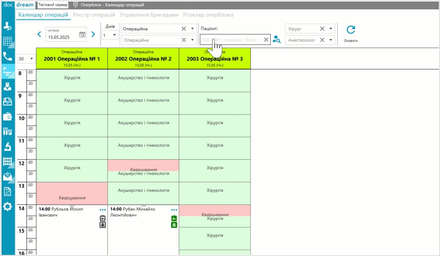This screenshot has height=256, width=440.
Task: Open the doctor sidebar icon
Action: 7,86
